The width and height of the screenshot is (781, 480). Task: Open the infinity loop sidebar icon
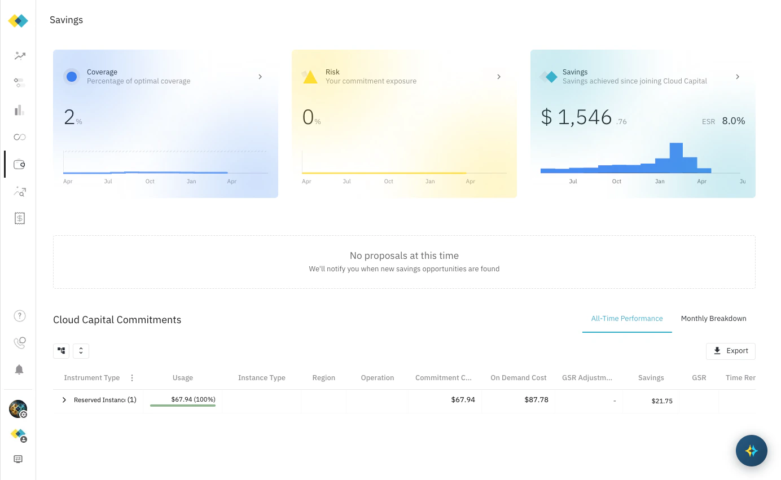coord(20,137)
